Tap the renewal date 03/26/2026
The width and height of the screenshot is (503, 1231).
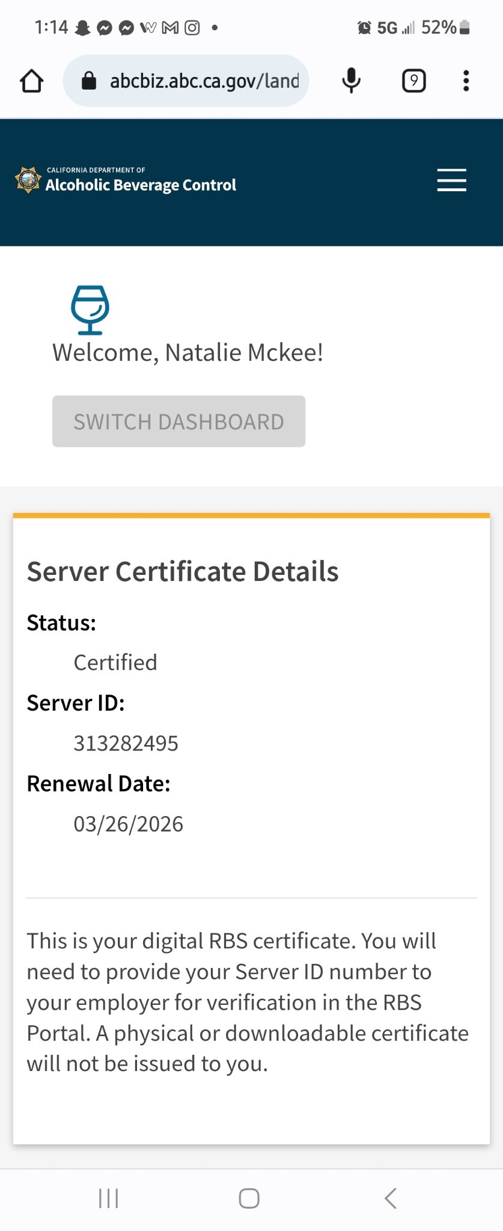[x=128, y=824]
